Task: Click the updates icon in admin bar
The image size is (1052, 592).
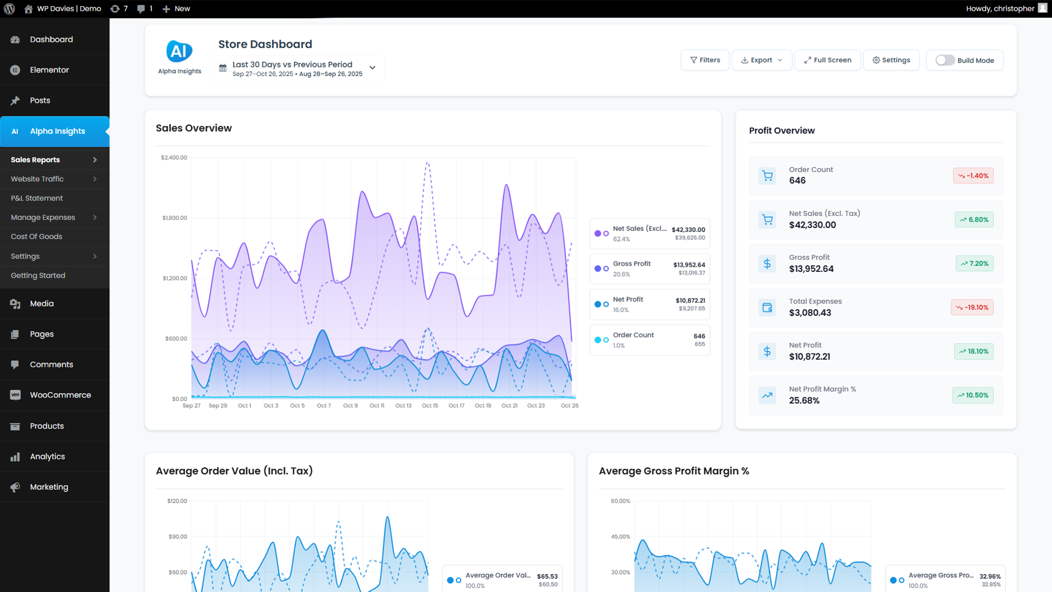Action: coord(115,9)
